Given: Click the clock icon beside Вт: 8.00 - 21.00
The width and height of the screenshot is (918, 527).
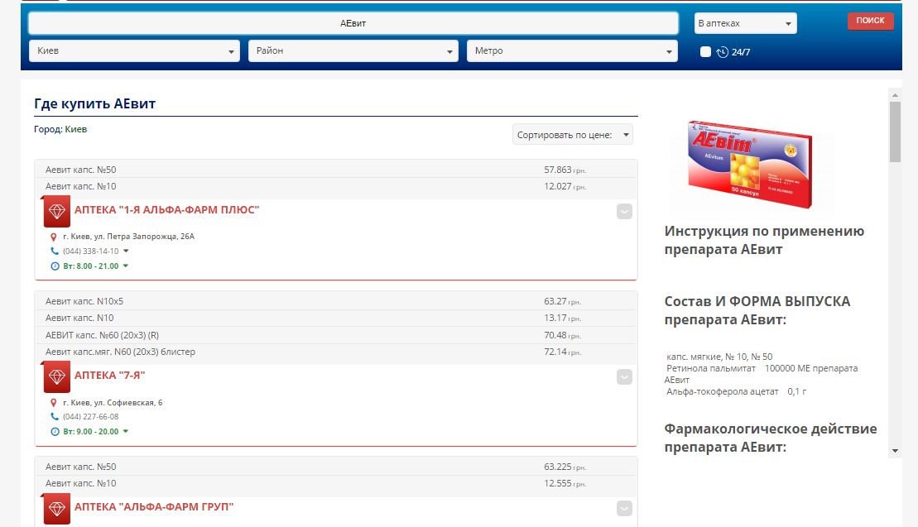Looking at the screenshot, I should coord(55,266).
